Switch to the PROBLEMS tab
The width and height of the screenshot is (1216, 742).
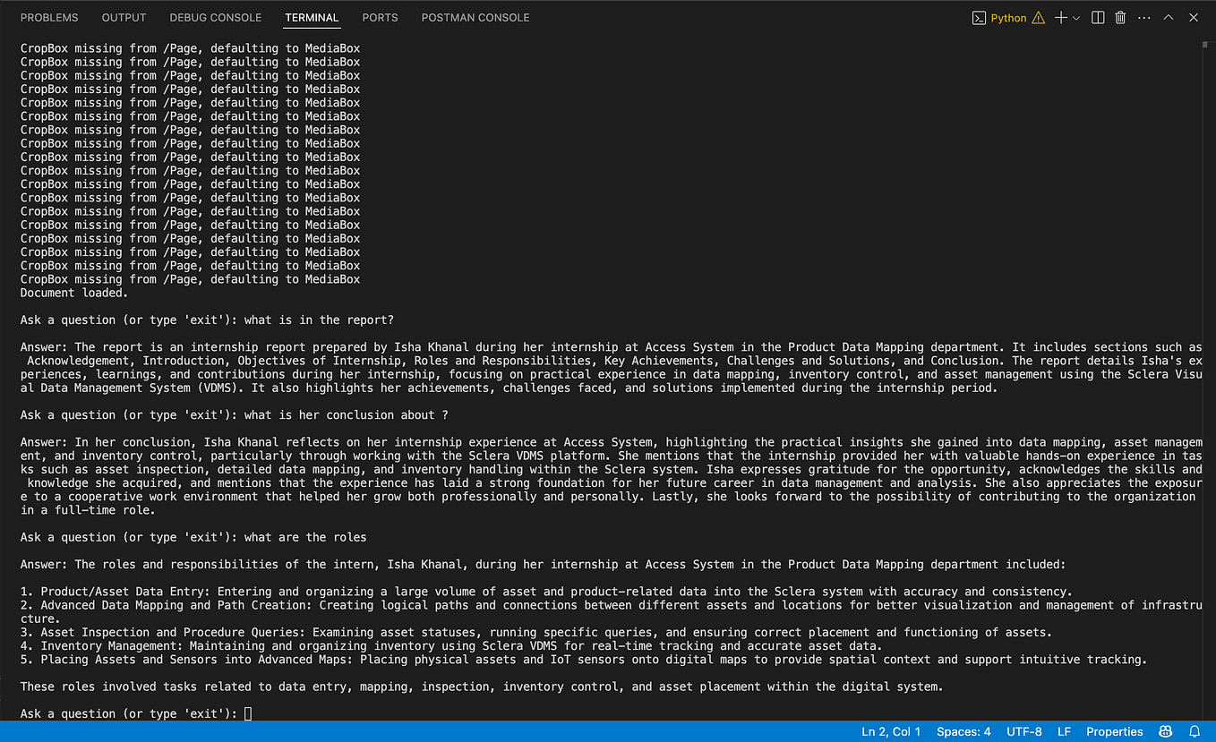[x=49, y=17]
